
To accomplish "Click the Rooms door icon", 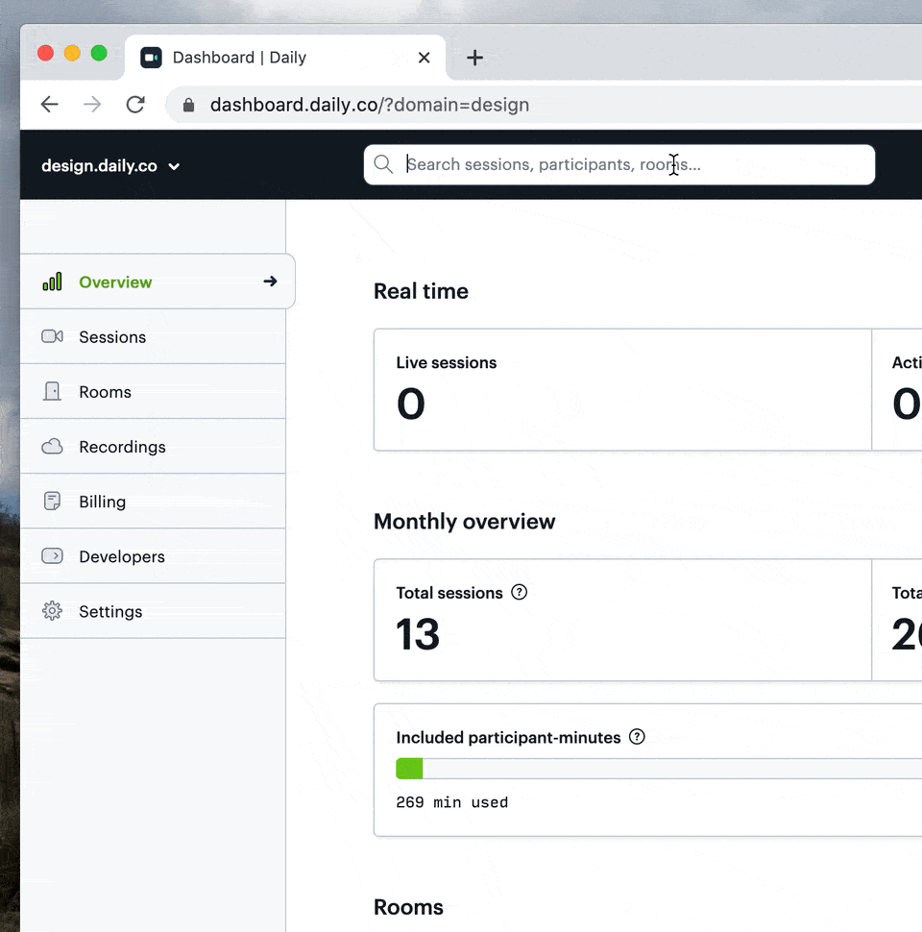I will point(52,391).
